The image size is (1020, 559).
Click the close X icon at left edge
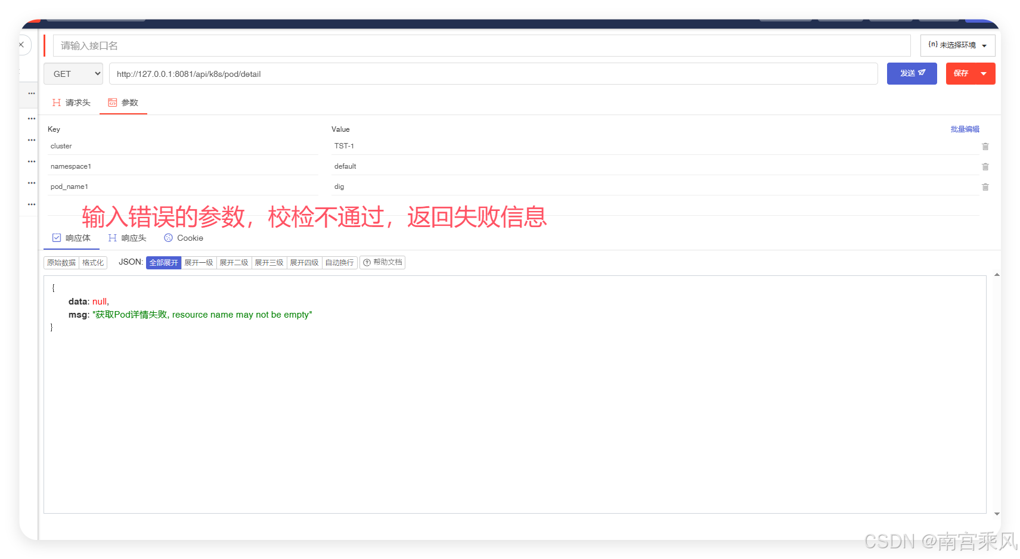click(21, 45)
